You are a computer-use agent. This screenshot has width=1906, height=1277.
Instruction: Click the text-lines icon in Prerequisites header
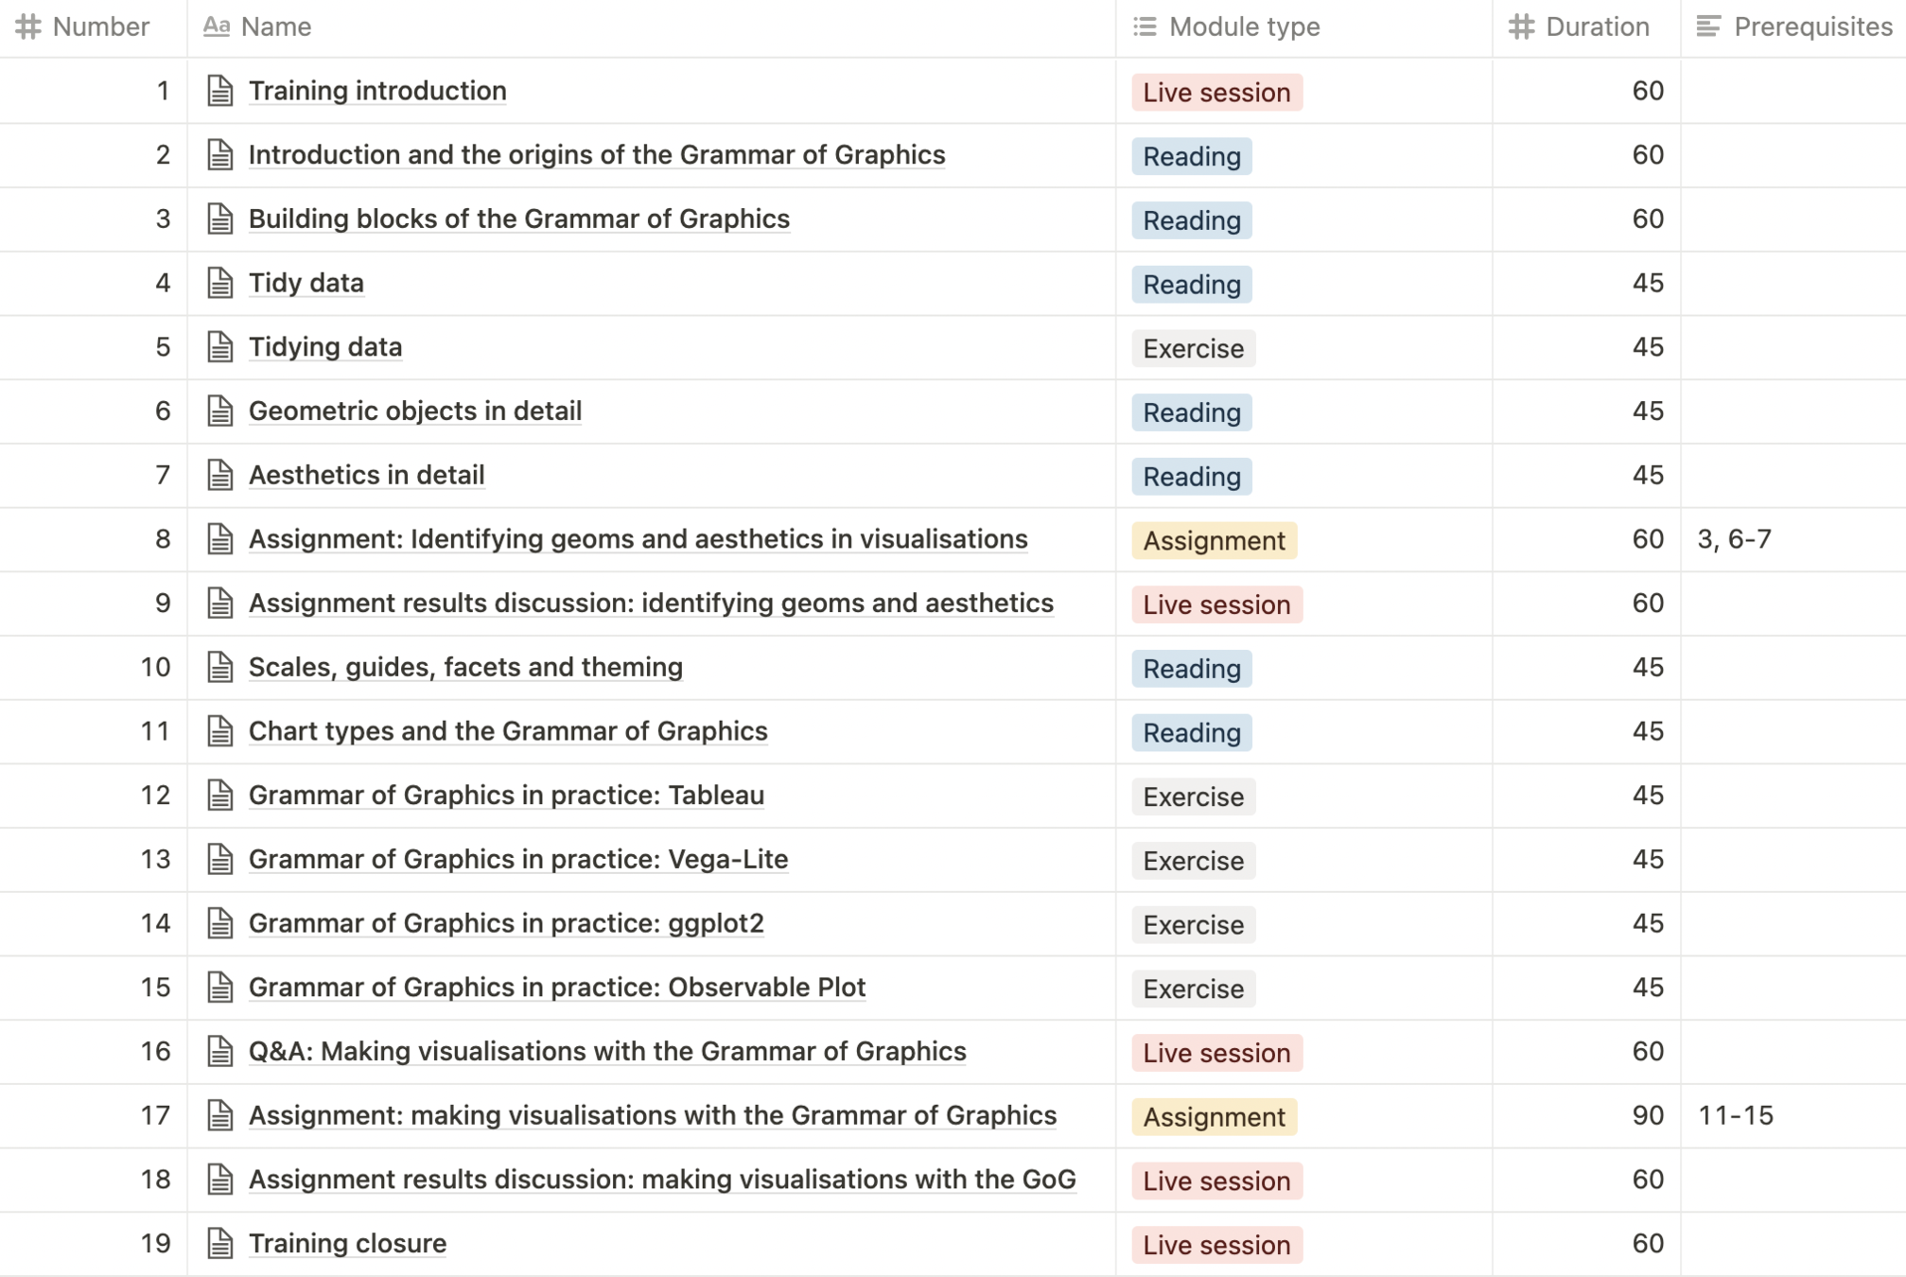point(1708,26)
